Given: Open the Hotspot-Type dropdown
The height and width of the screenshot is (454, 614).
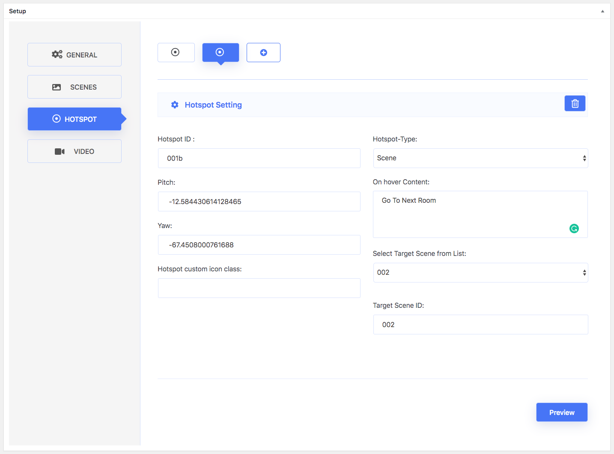Looking at the screenshot, I should tap(480, 158).
